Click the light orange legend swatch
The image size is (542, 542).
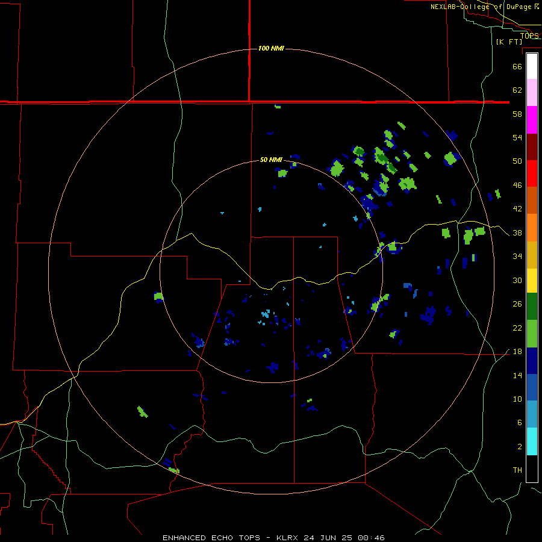pos(532,228)
